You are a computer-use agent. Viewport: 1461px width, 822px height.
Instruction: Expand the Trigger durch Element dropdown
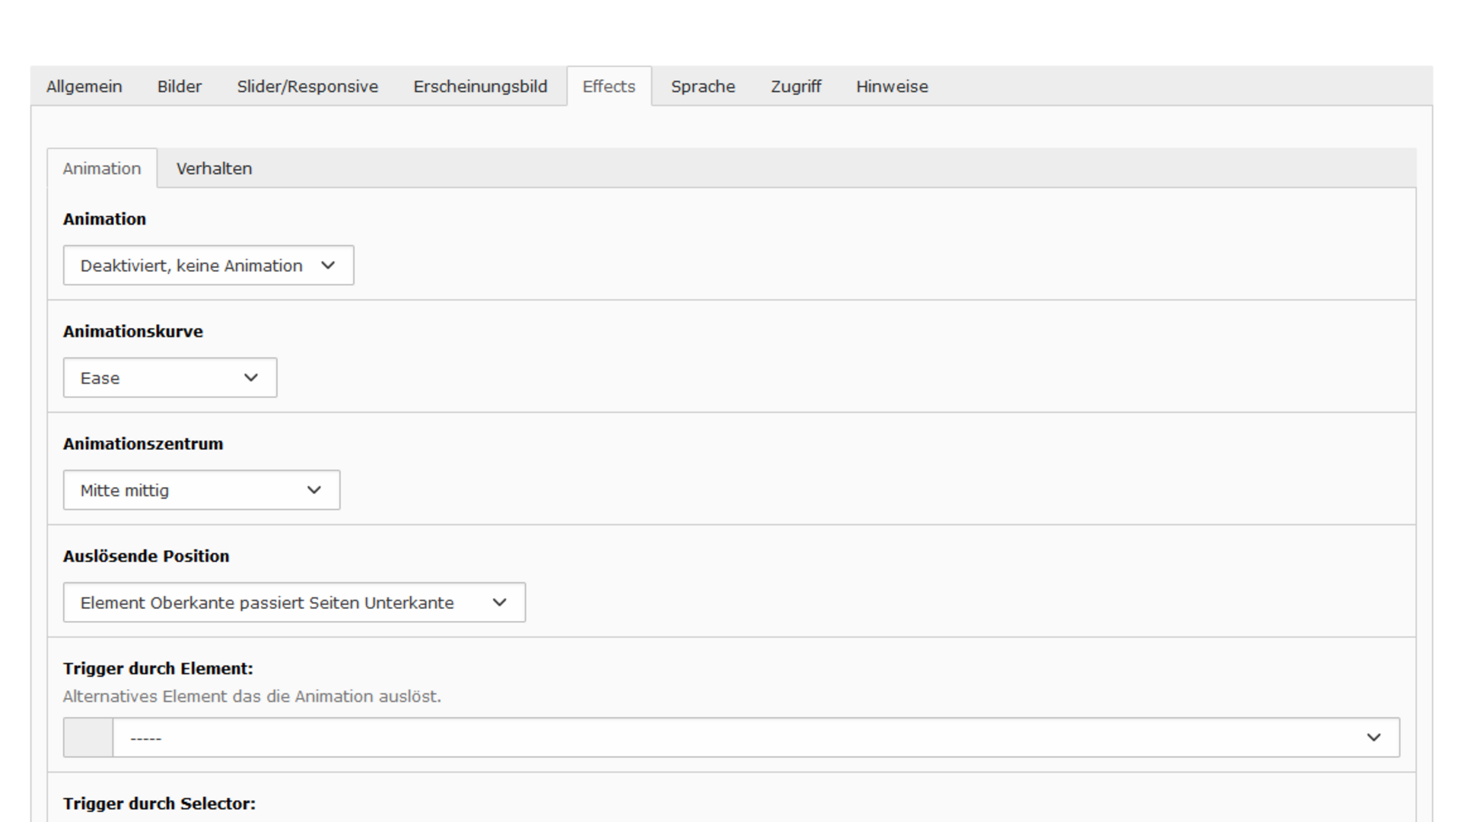(756, 738)
